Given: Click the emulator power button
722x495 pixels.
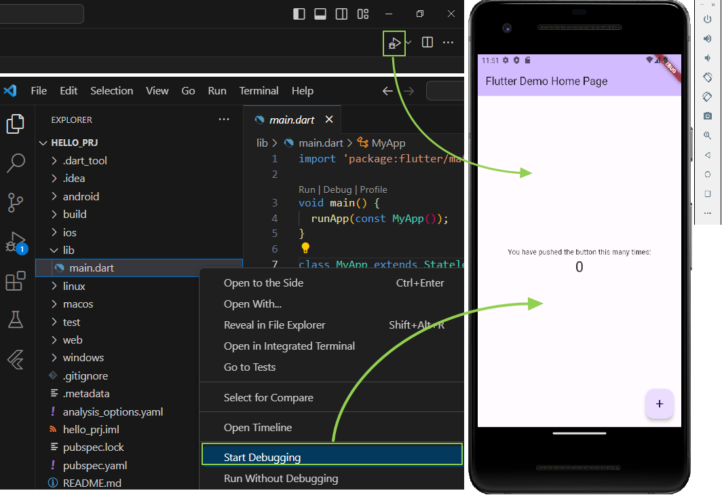Looking at the screenshot, I should pos(708,19).
